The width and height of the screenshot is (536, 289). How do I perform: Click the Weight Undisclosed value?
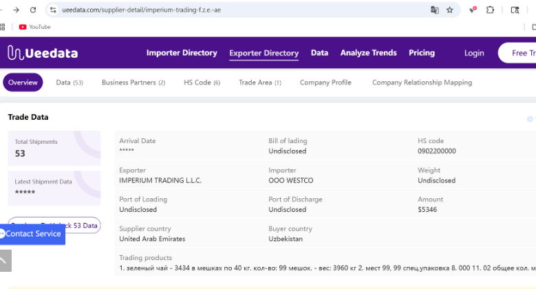click(436, 180)
